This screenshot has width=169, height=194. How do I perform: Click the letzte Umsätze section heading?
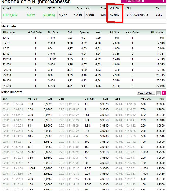click(x=12, y=92)
